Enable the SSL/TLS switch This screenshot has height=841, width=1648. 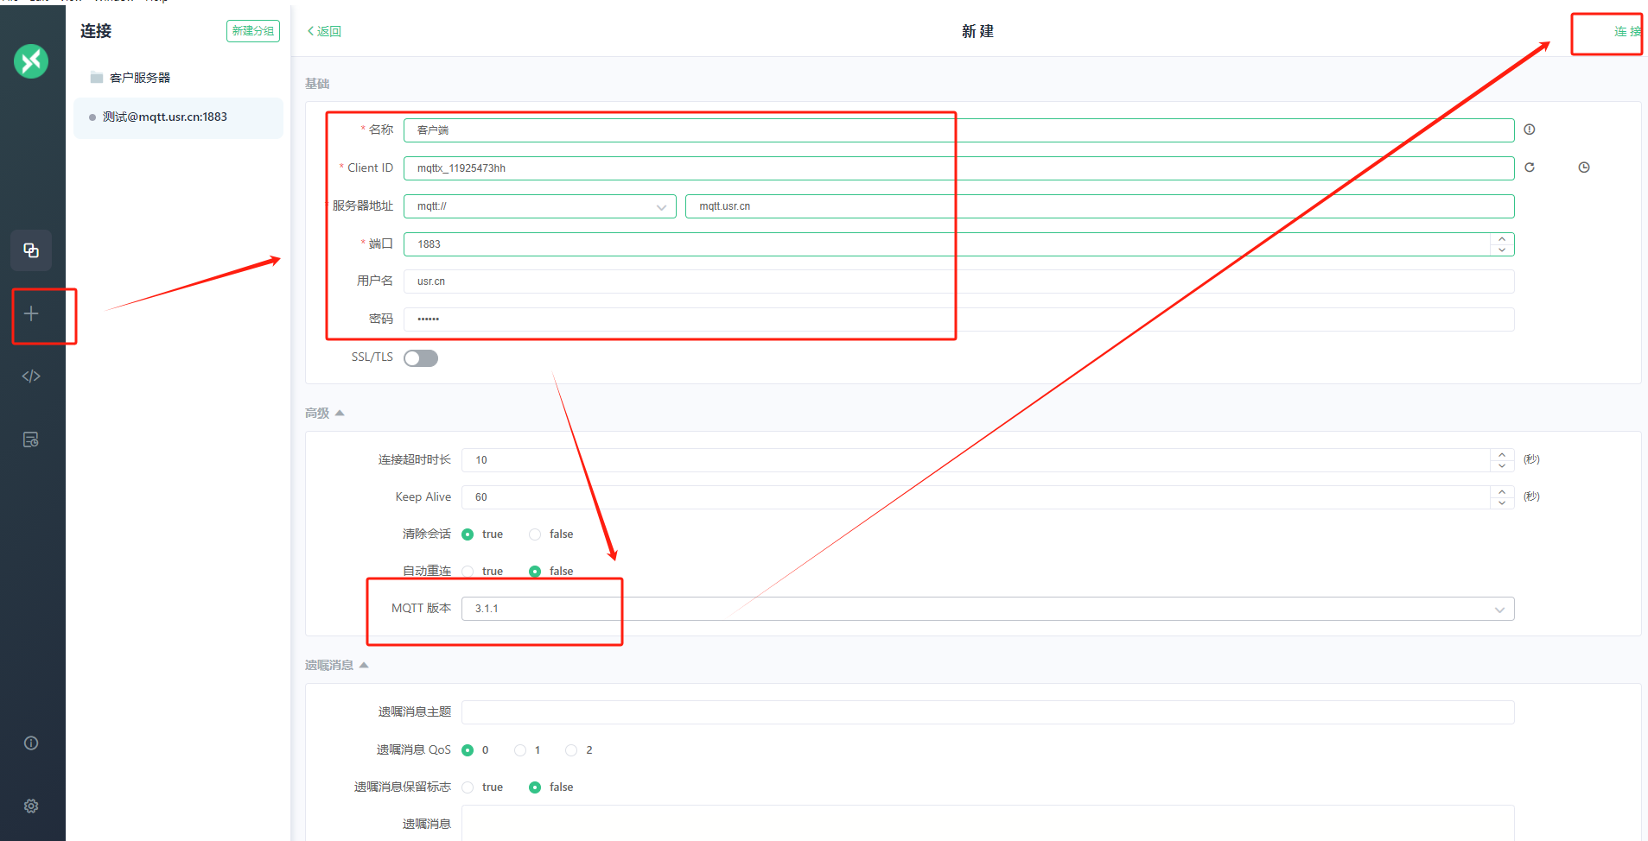[421, 358]
